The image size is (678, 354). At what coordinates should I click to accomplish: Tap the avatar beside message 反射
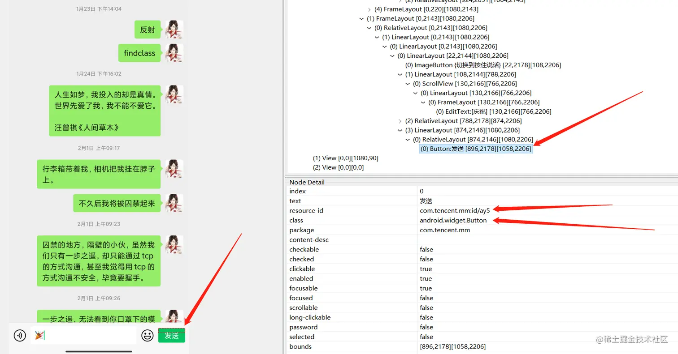[174, 30]
